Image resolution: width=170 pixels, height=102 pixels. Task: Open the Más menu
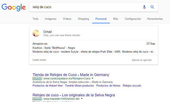pyautogui.click(x=116, y=19)
